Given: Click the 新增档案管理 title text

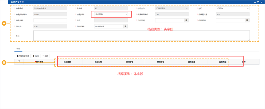Looking at the screenshot, I should (17, 2).
